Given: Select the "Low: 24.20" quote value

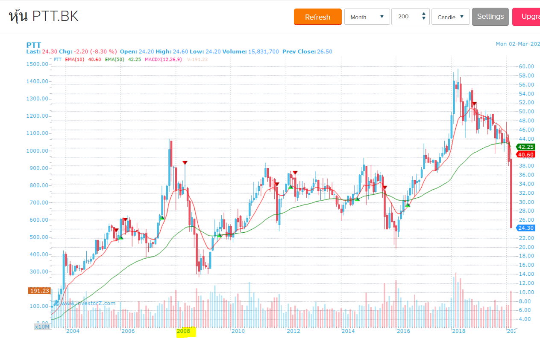Looking at the screenshot, I should tap(205, 52).
